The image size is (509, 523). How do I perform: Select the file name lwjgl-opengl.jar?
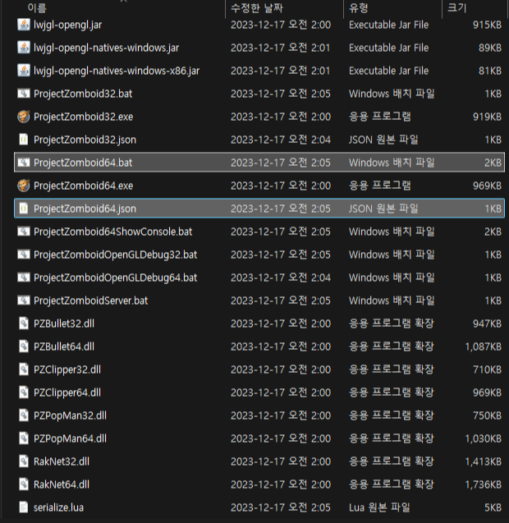pyautogui.click(x=67, y=25)
